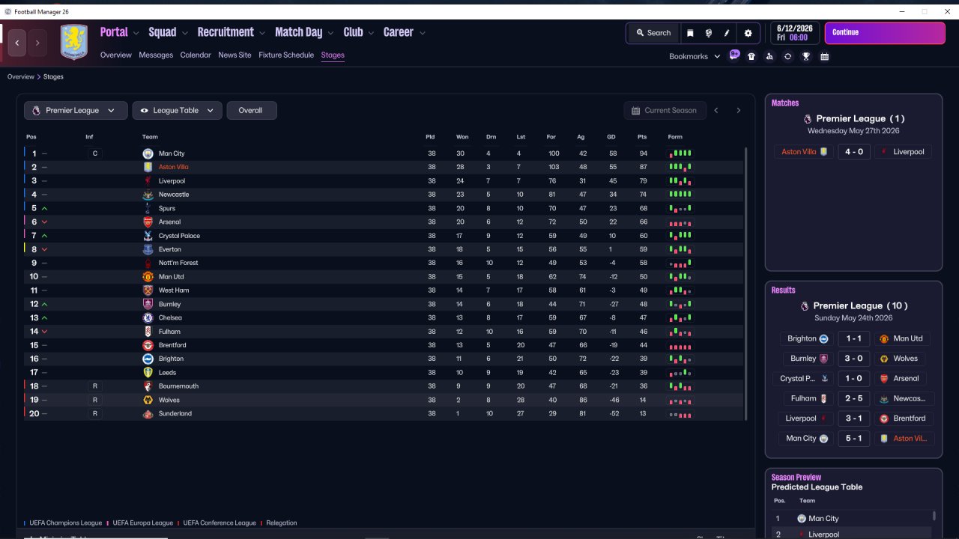The width and height of the screenshot is (959, 539).
Task: Click Spurs team name in league table
Action: point(167,209)
